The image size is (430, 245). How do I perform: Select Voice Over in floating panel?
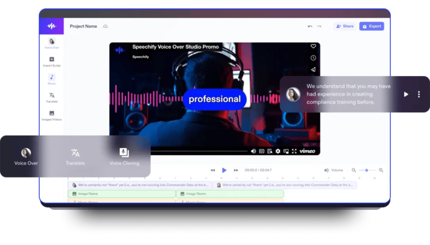click(x=26, y=157)
